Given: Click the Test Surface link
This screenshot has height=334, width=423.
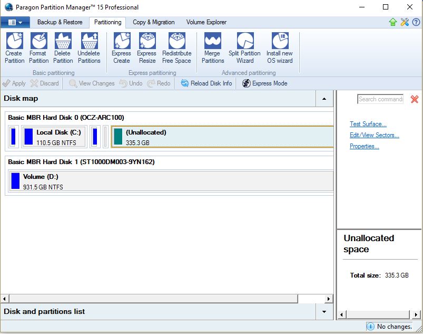Looking at the screenshot, I should pyautogui.click(x=368, y=124).
